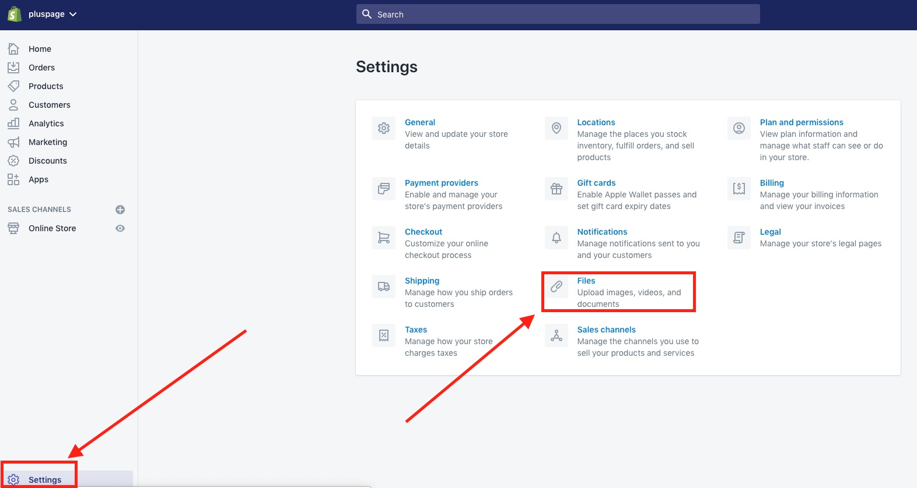
Task: Open the Billing settings link
Action: pyautogui.click(x=772, y=183)
